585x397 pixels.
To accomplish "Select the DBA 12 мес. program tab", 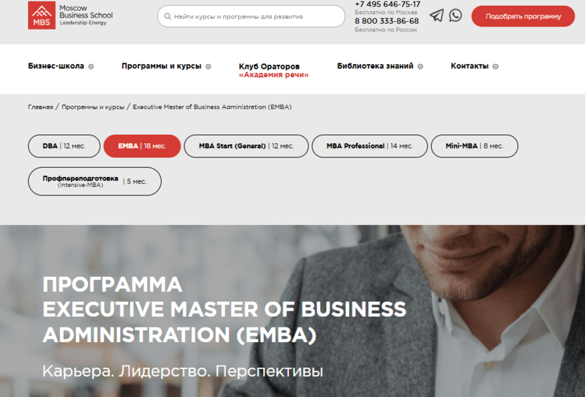I will coord(64,146).
